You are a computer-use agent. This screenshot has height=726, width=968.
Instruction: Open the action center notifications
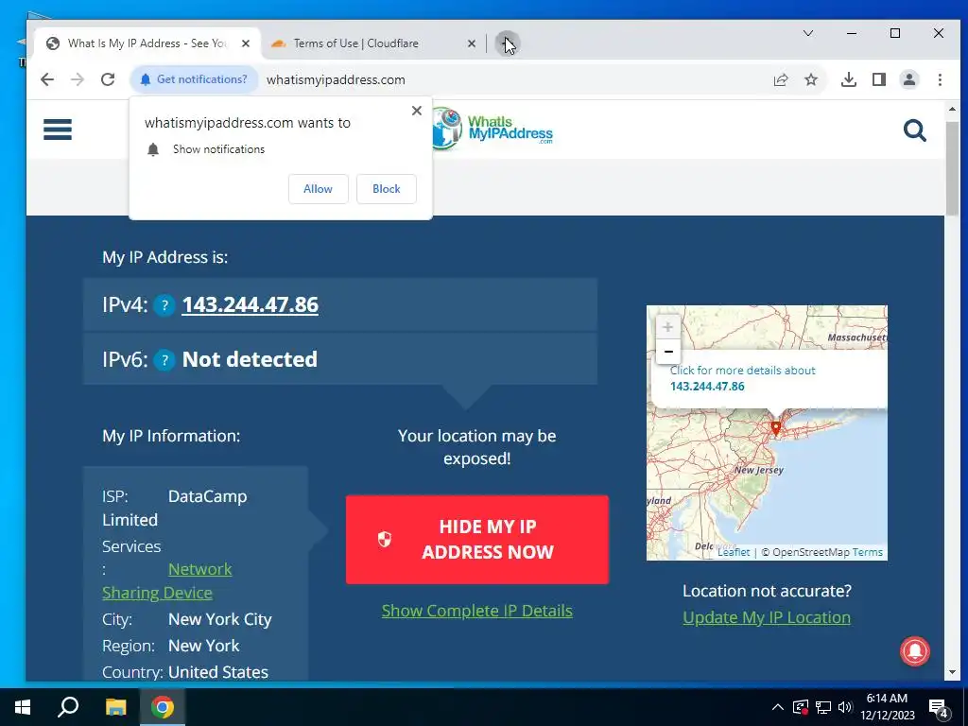pyautogui.click(x=939, y=708)
